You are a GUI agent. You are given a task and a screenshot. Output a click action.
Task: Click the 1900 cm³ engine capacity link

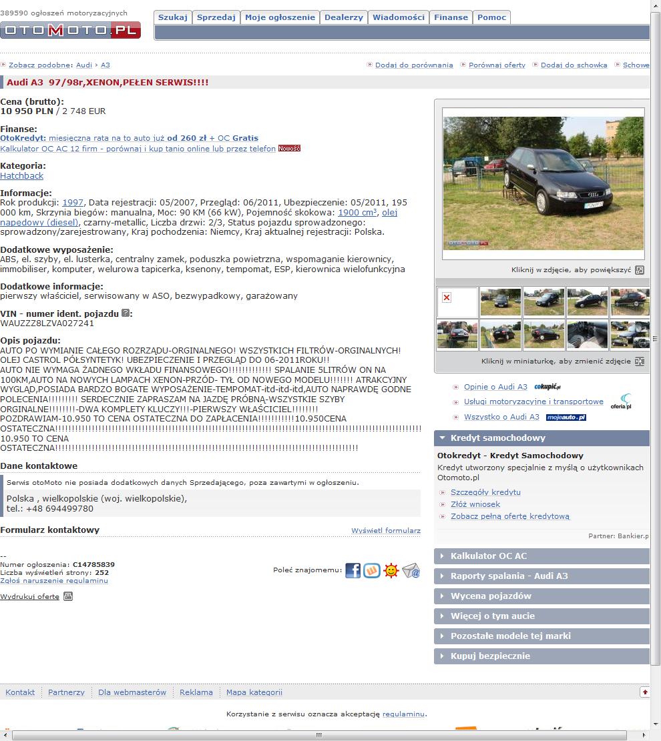pos(357,213)
